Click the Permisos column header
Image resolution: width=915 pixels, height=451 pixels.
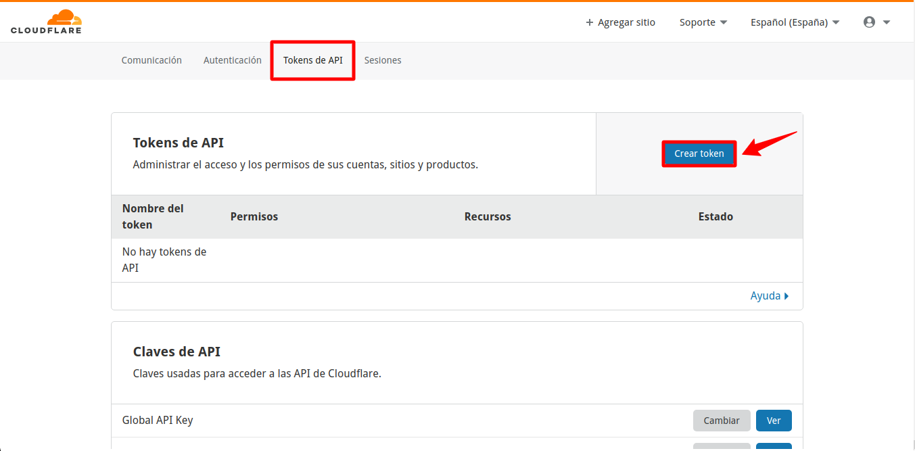[x=254, y=216]
